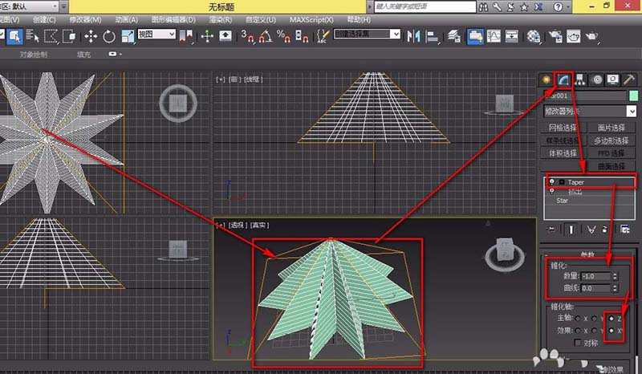Click 曲面选择 modifier button
The image size is (642, 374).
612,166
